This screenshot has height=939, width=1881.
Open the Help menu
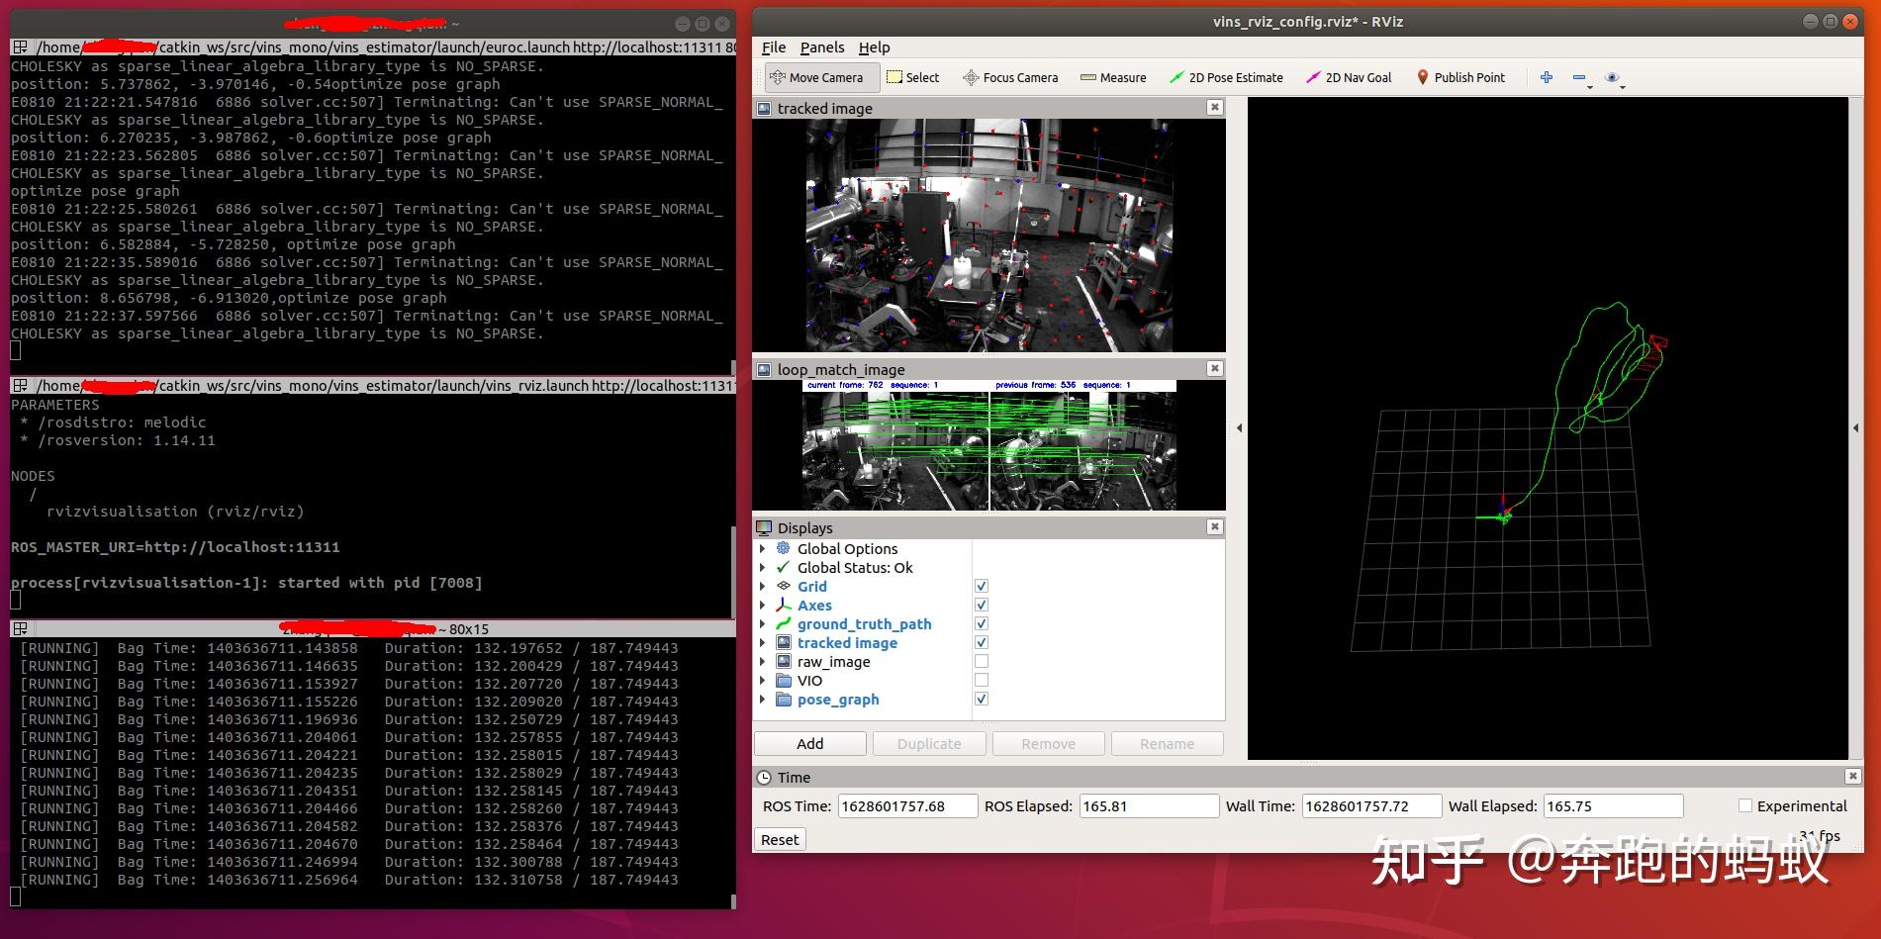(x=874, y=47)
